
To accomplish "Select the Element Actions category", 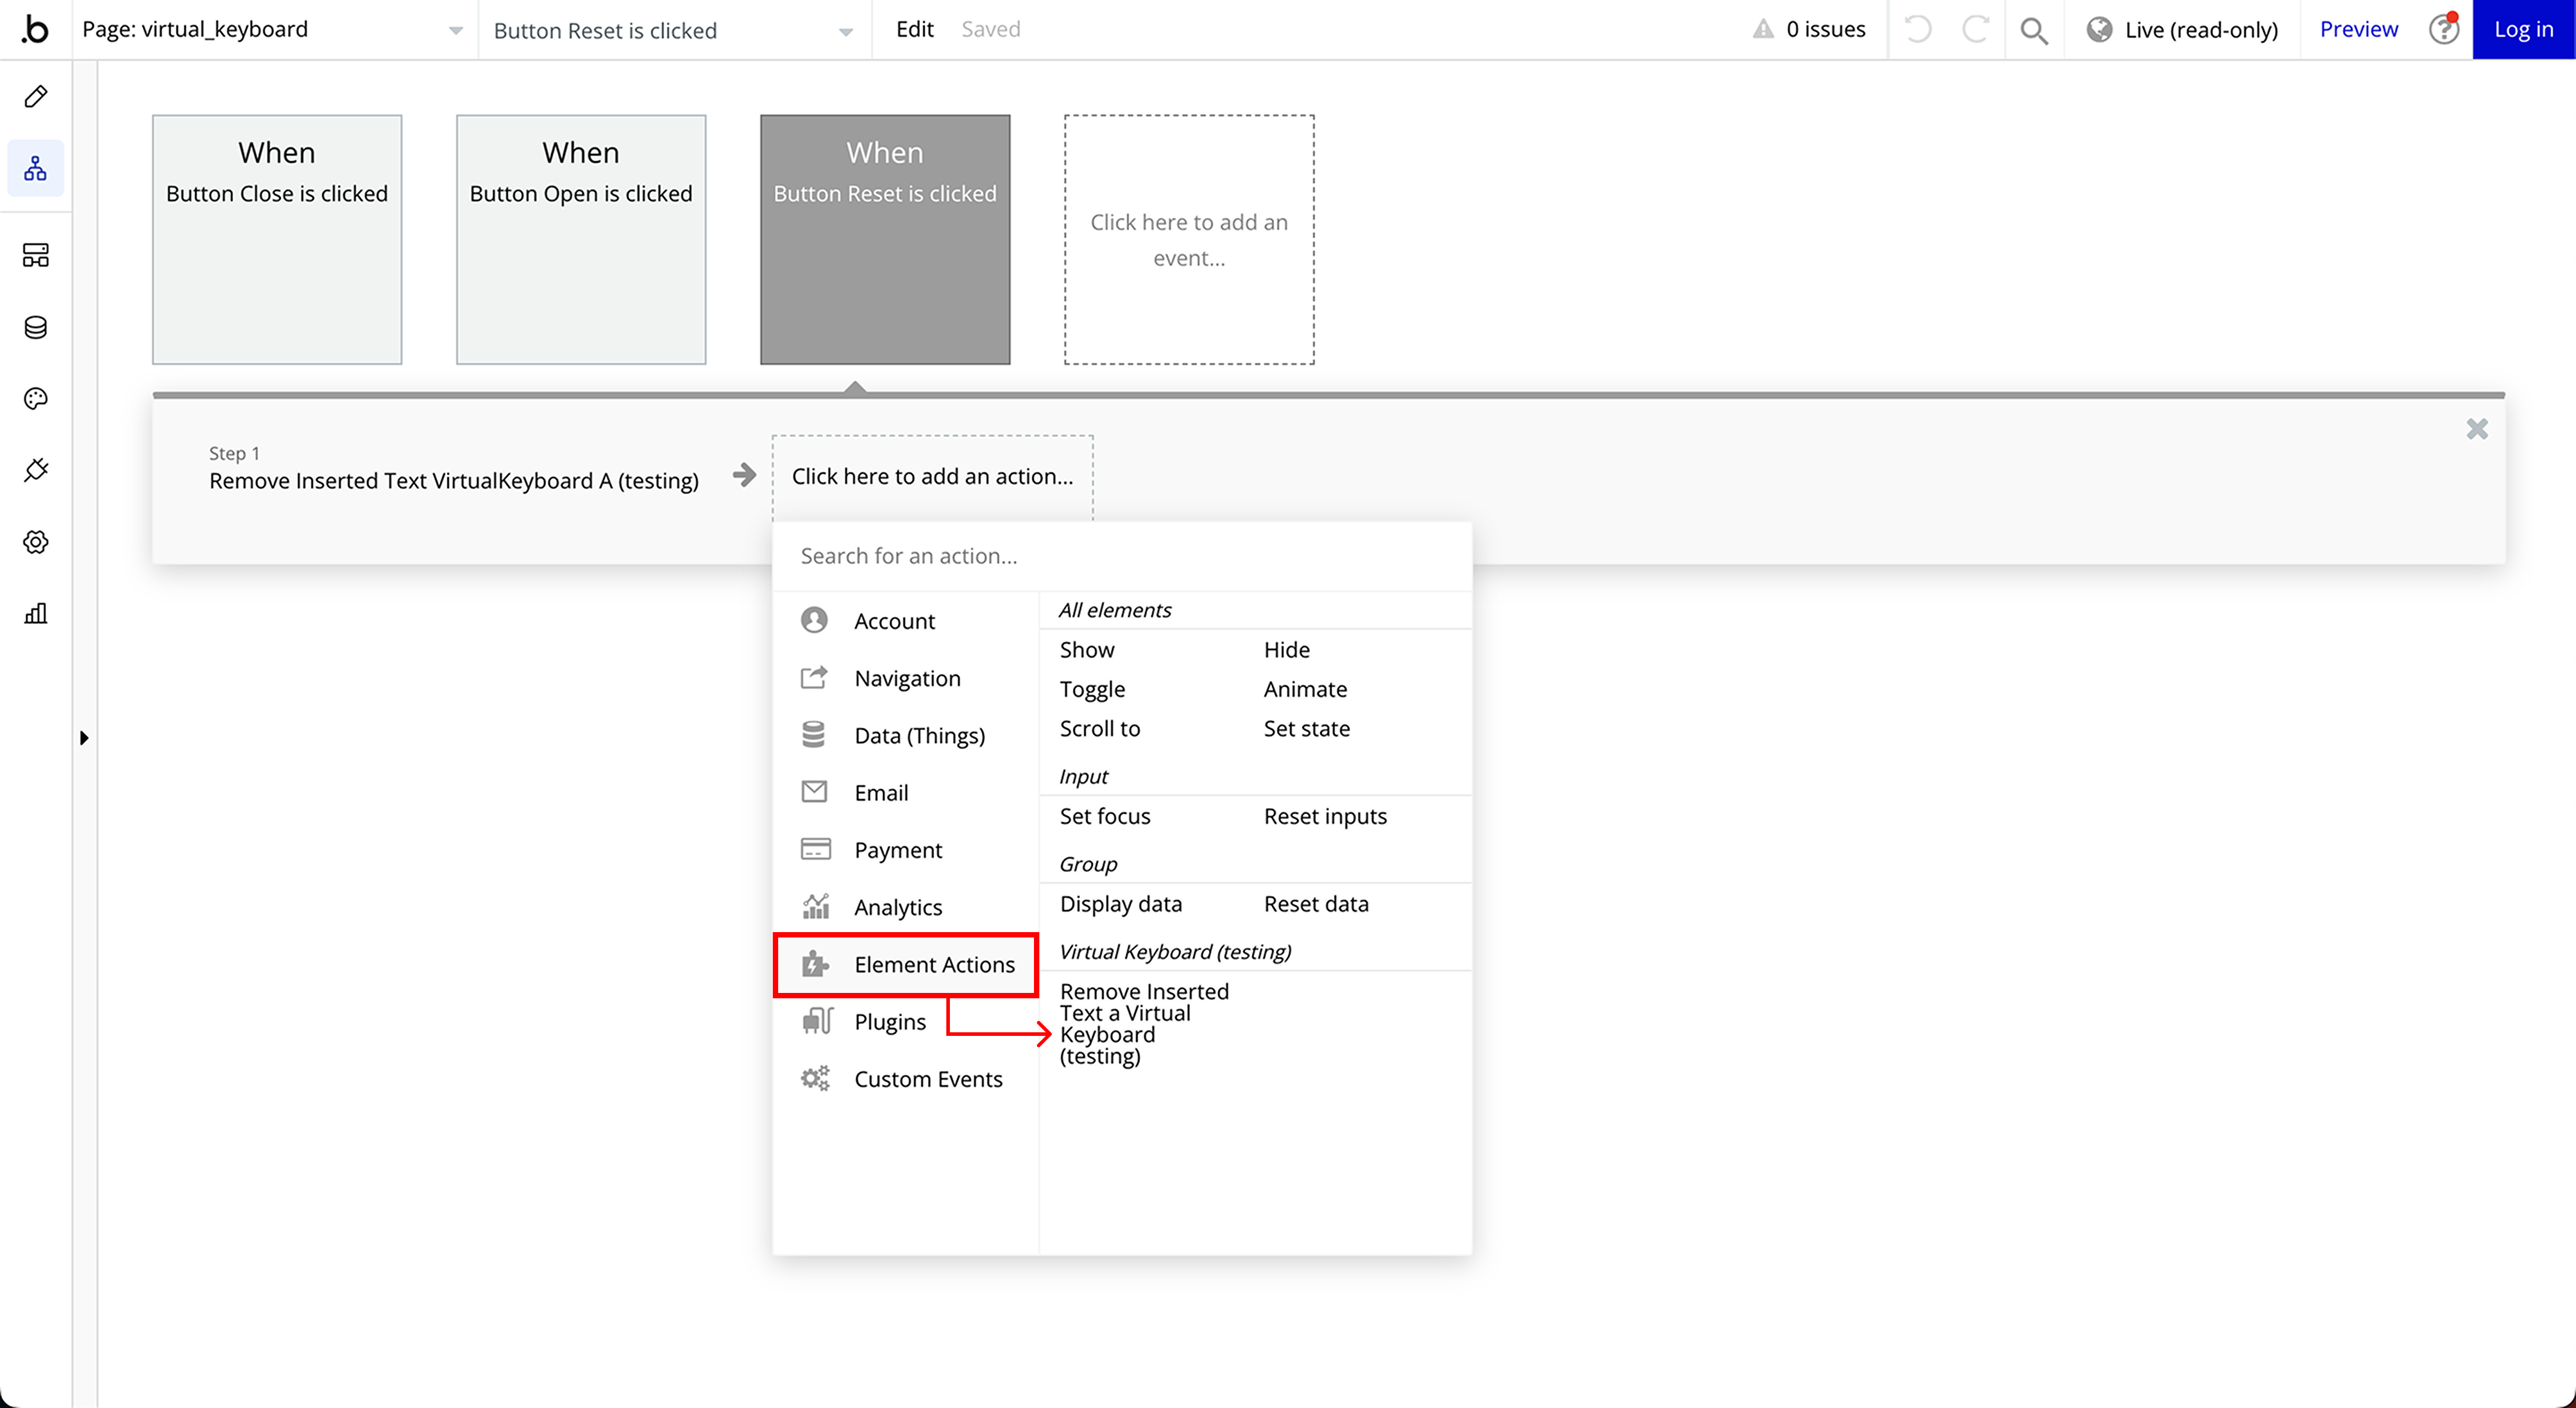I will pos(907,964).
